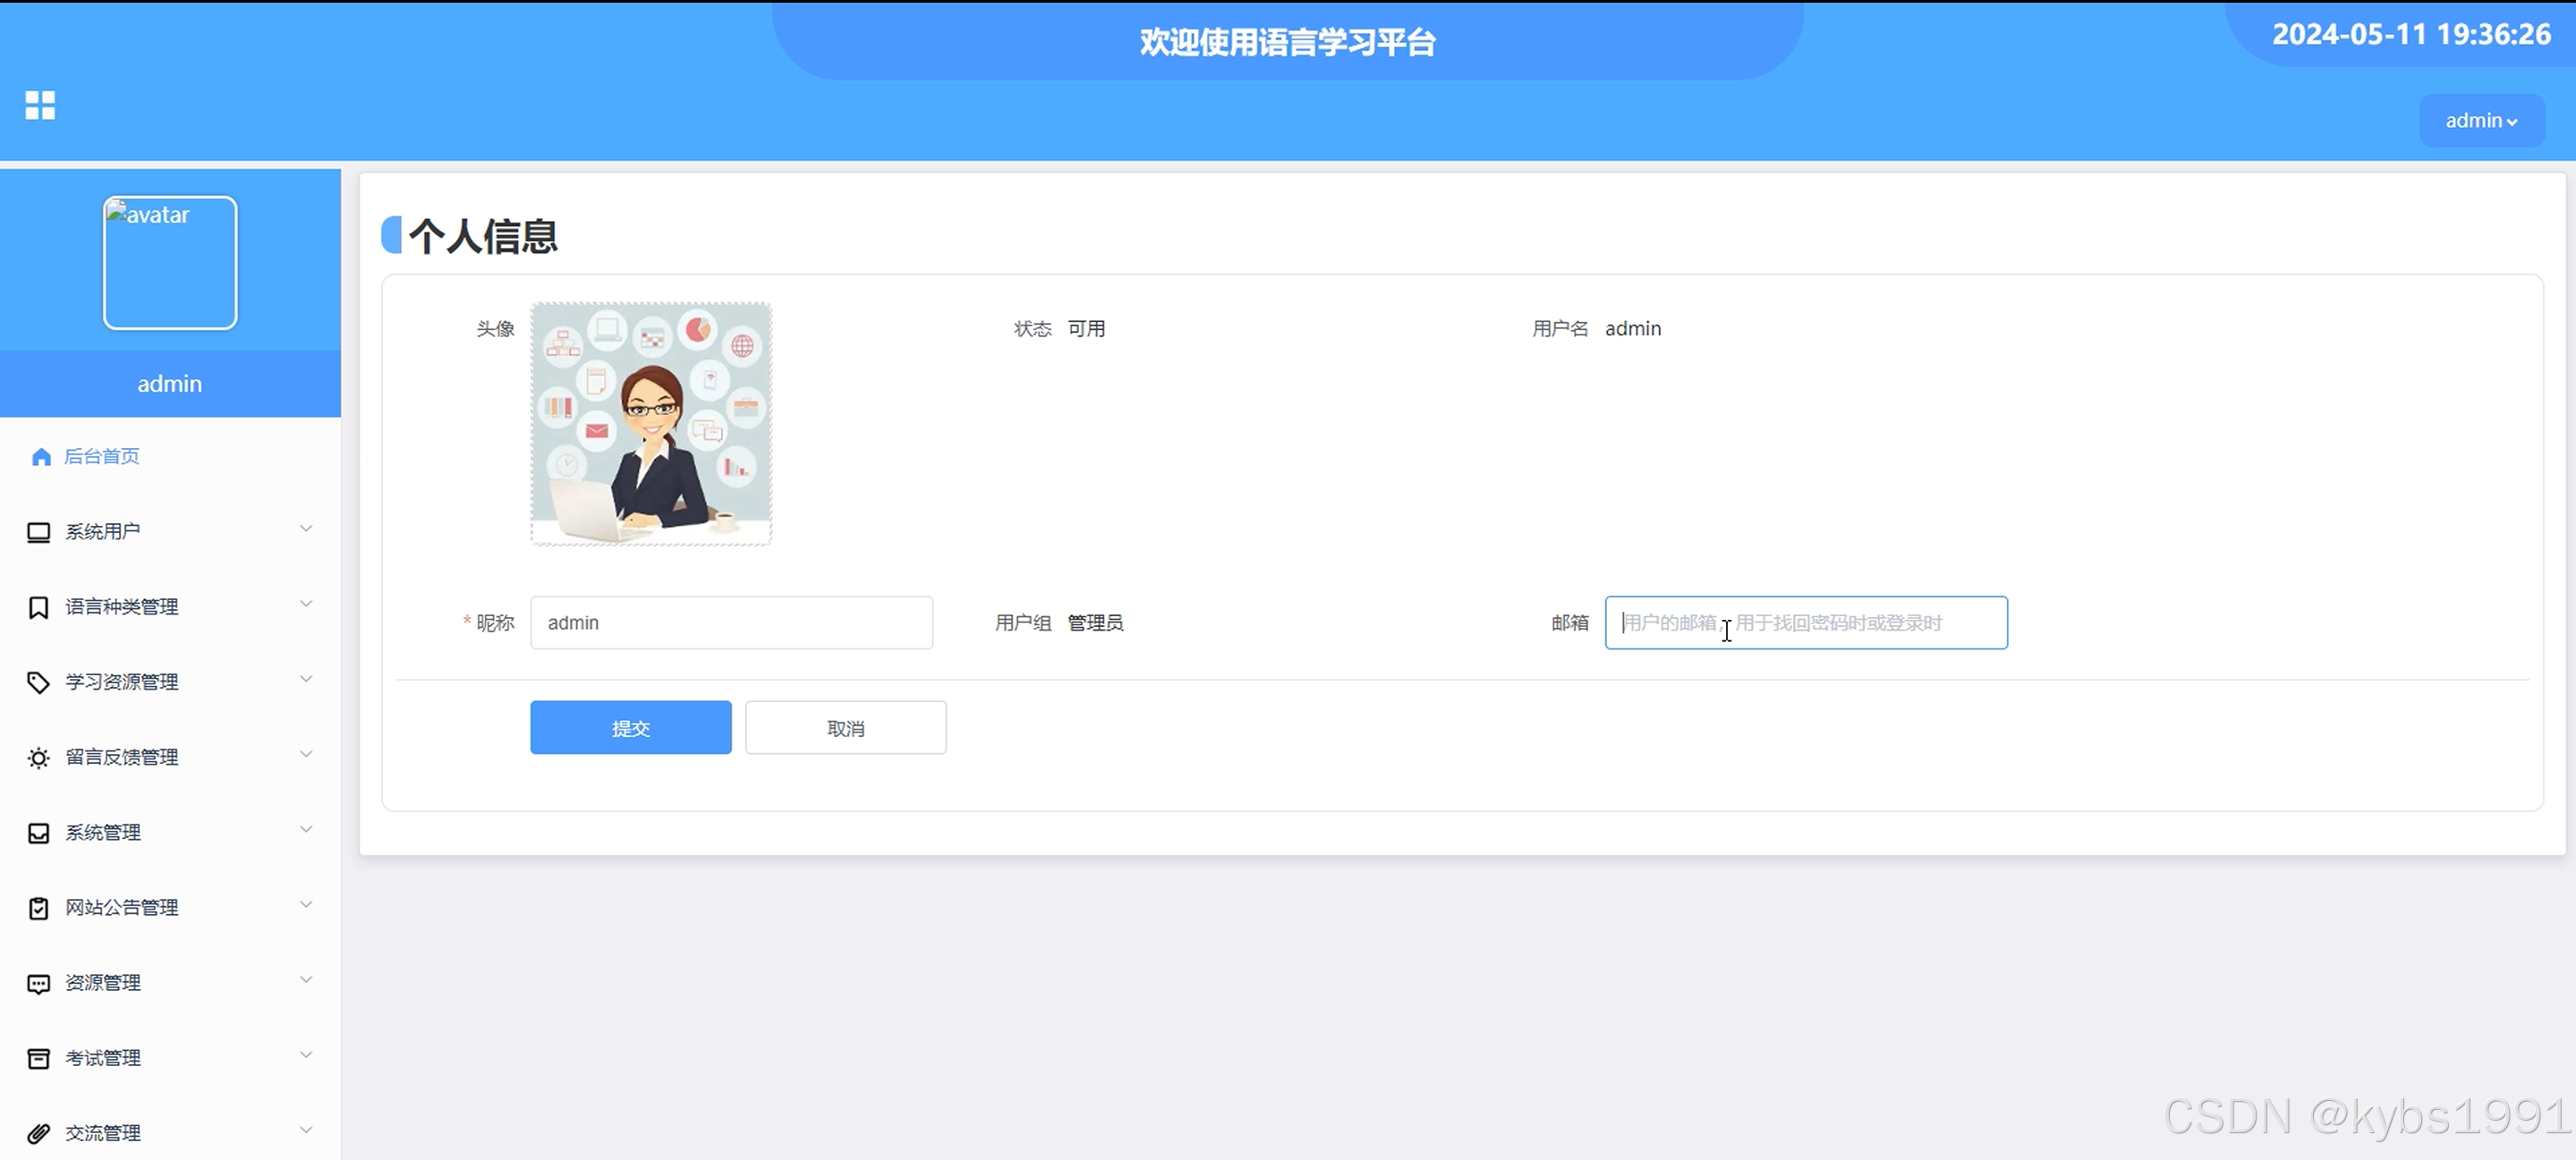
Task: Click the chat bubble icon for 资源管理
Action: coord(38,984)
